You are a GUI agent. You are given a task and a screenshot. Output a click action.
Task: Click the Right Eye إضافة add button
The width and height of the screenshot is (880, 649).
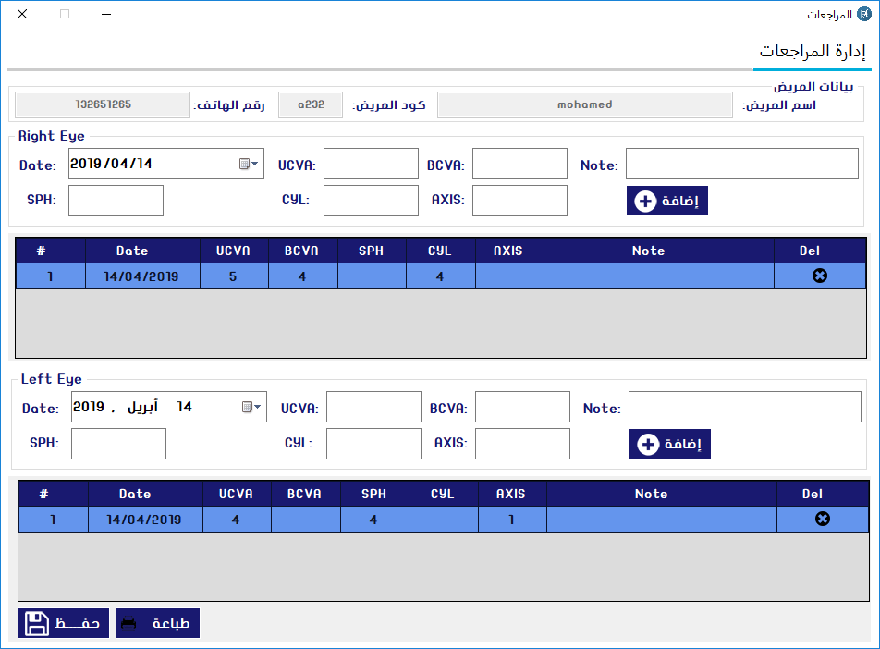[x=666, y=201]
